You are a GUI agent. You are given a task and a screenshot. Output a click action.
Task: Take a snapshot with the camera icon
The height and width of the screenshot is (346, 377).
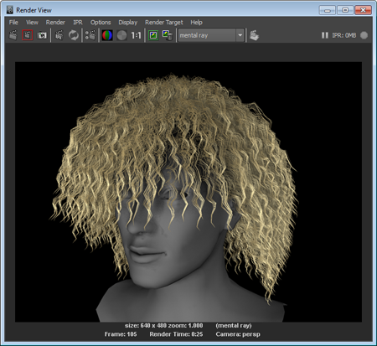[x=42, y=35]
